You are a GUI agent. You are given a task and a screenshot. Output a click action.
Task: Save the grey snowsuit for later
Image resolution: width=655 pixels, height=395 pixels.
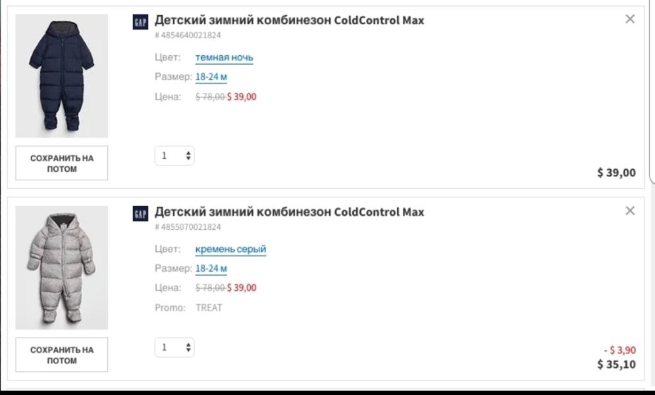[62, 355]
